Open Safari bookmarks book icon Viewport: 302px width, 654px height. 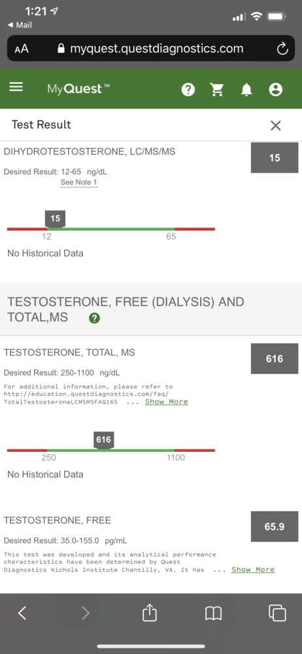[214, 613]
